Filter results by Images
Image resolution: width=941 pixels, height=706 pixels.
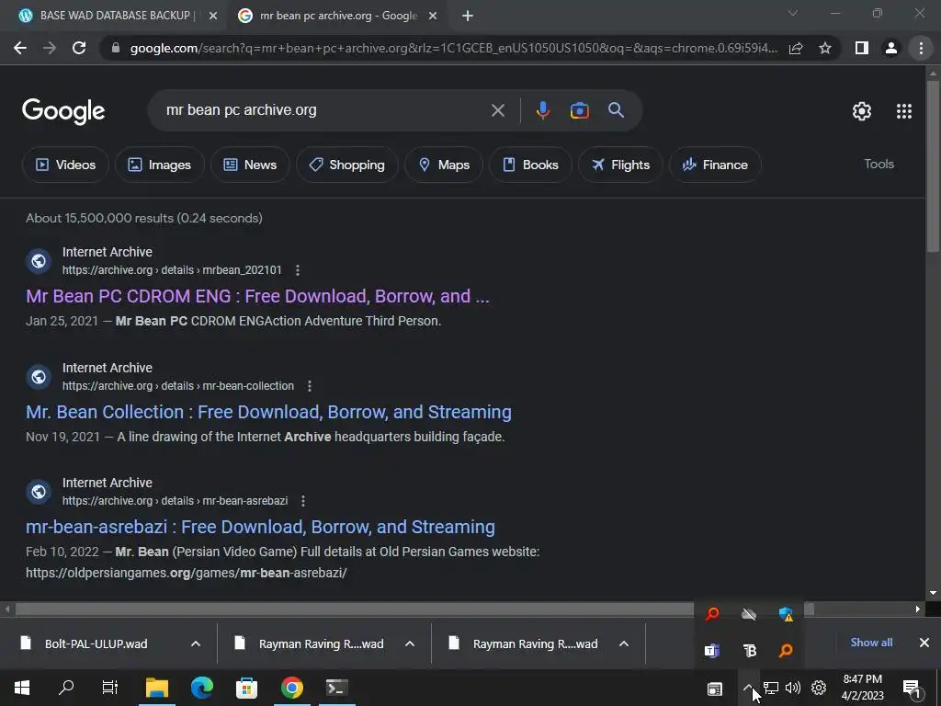(x=160, y=165)
